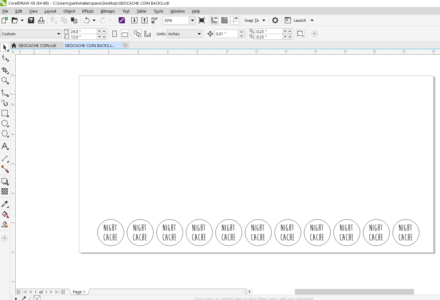Select the Transparency tool

tap(5, 191)
